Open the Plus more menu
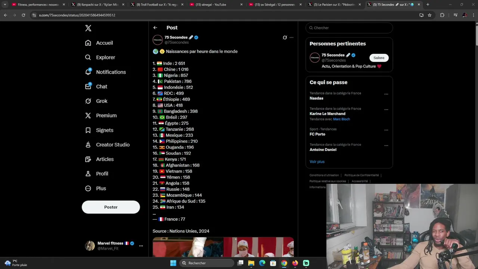 pos(96,188)
